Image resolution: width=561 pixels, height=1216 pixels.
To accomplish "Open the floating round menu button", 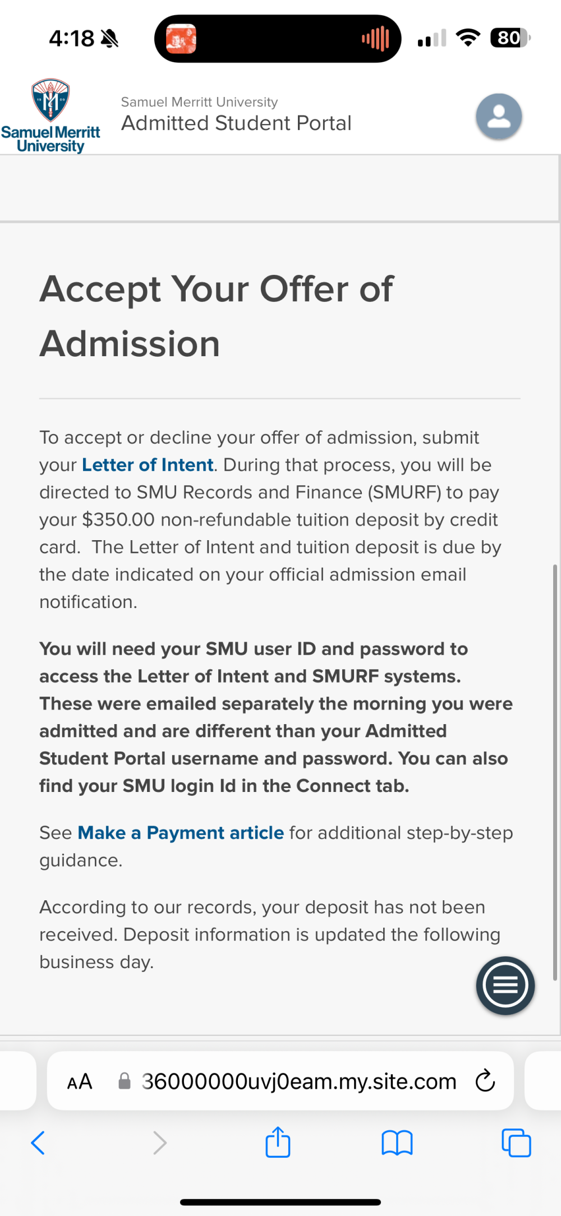I will pos(505,985).
